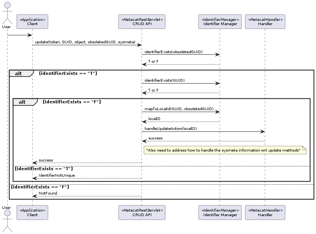Select the top Handler participant box
The width and height of the screenshot is (316, 234).
(265, 22)
